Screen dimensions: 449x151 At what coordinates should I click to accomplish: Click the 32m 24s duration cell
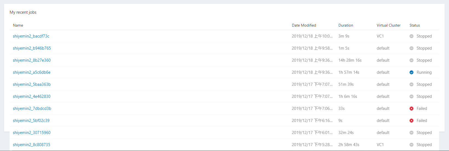click(x=346, y=133)
